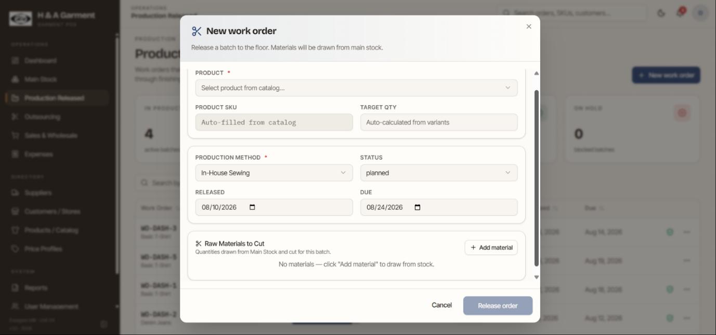Open the Production Method dropdown

coord(274,173)
